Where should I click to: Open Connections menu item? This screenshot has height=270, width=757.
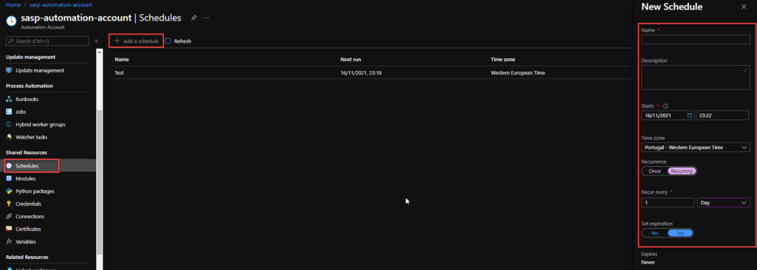30,216
